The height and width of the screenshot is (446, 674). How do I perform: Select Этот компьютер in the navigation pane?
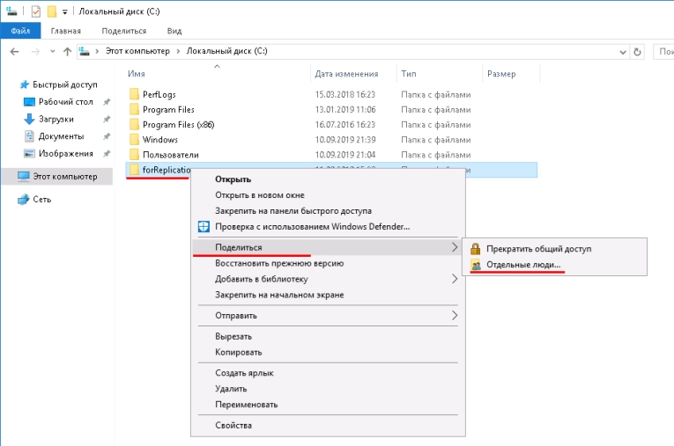64,177
